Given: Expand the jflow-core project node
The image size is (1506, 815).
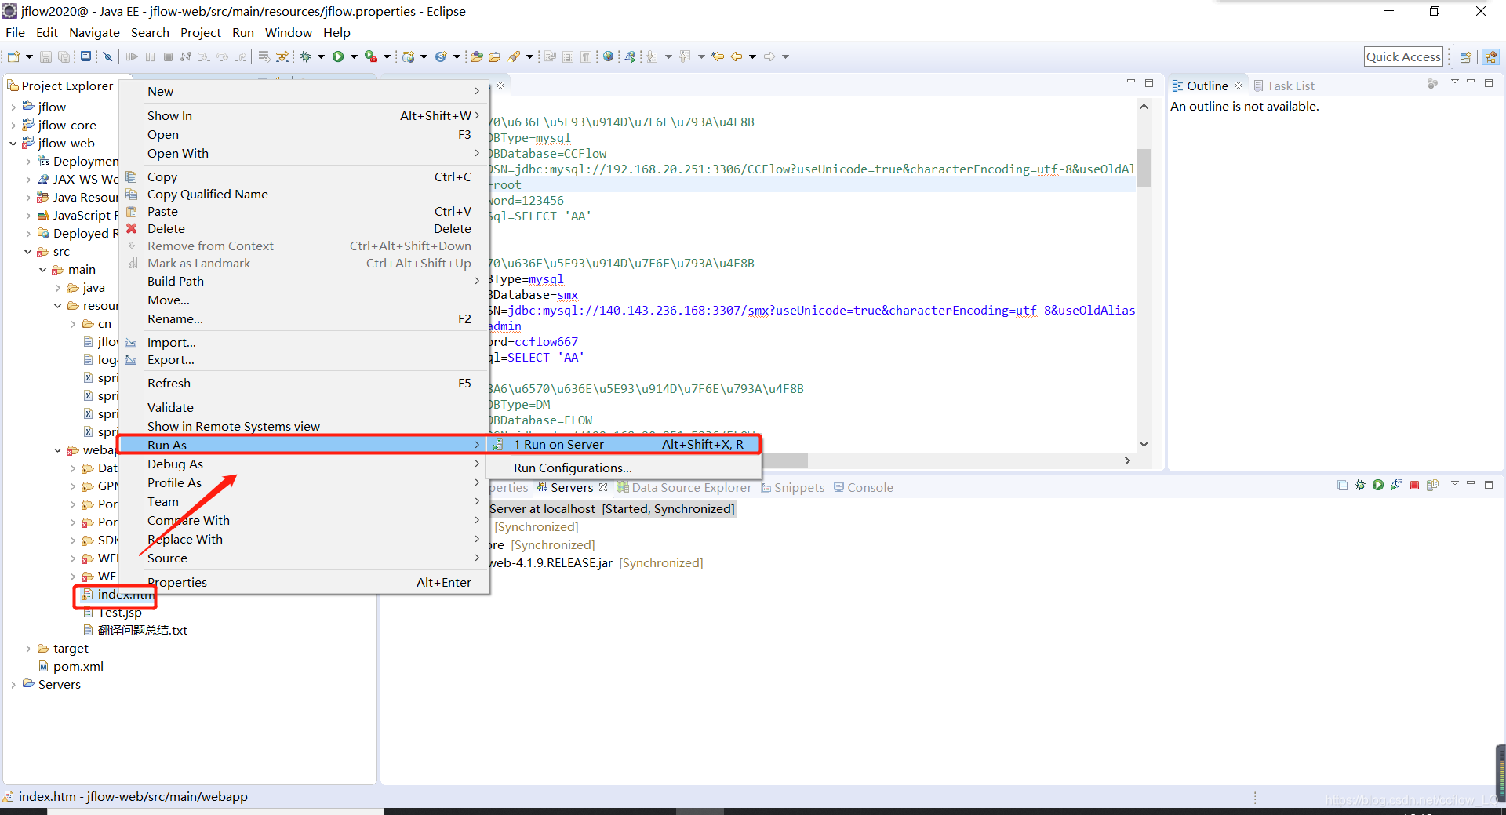Looking at the screenshot, I should point(13,126).
